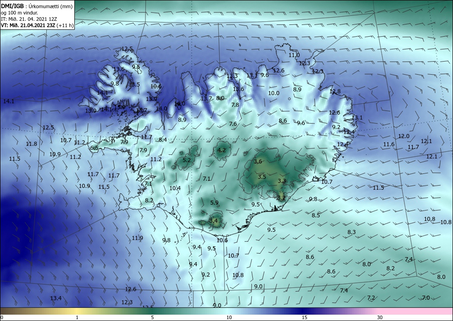Click the dark blue section of the color bar
Screen dimensions: 453x321
tap(304, 311)
